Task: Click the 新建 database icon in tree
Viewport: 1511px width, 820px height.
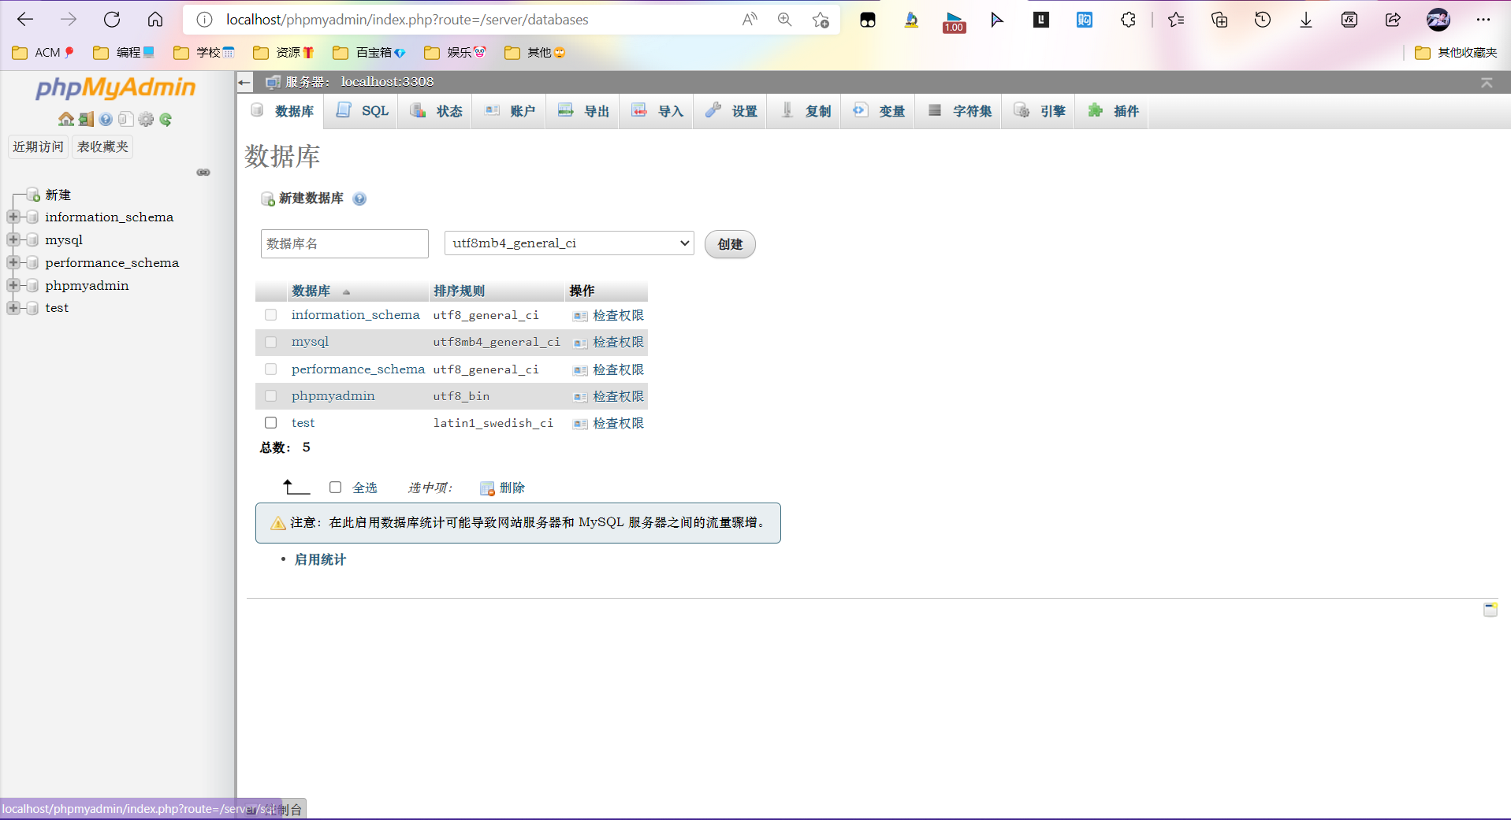Action: tap(33, 195)
